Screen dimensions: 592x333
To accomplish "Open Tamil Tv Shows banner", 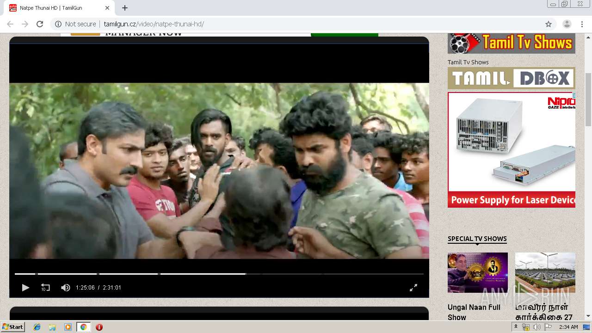I will [512, 43].
